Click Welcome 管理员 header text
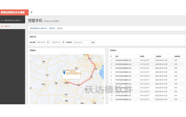 pos(52,21)
